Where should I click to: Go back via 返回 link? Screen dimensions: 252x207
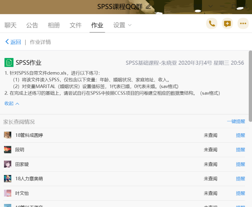[x=15, y=42]
